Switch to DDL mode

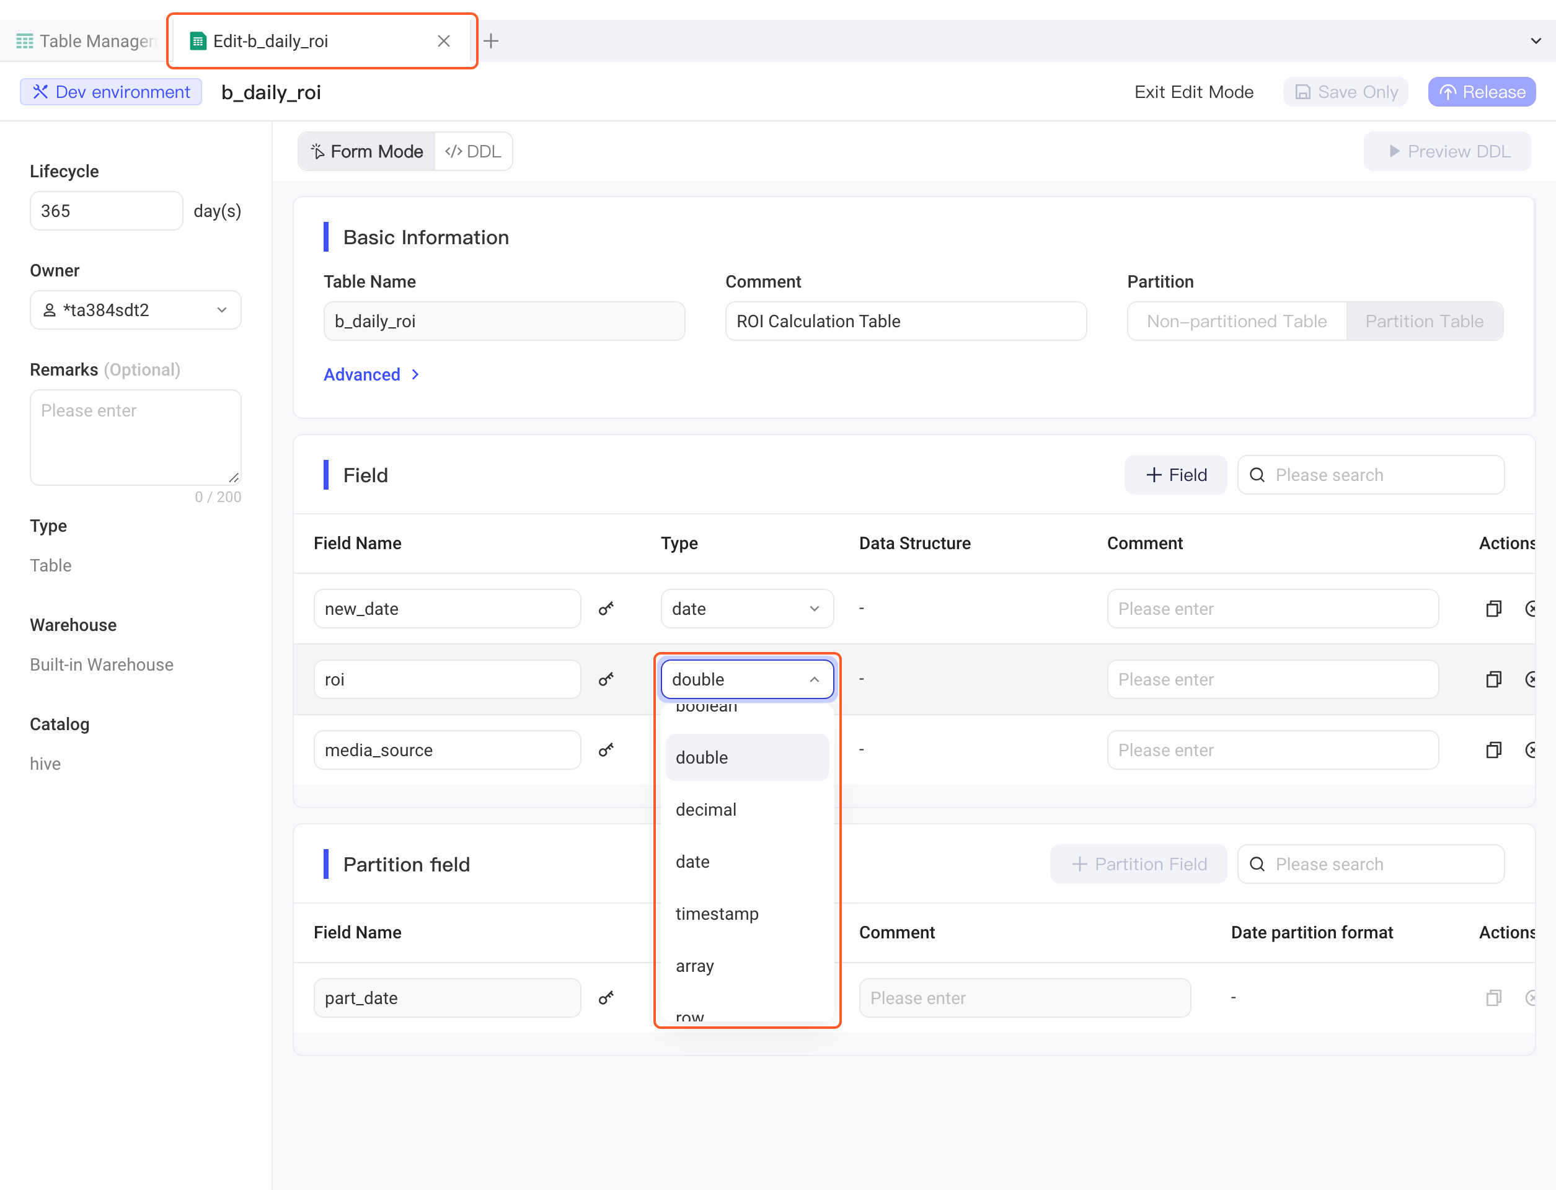pos(474,152)
